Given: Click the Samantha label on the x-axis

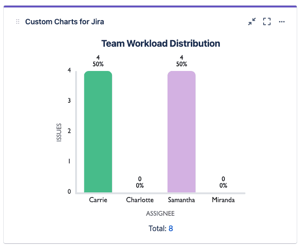Looking at the screenshot, I should [181, 200].
